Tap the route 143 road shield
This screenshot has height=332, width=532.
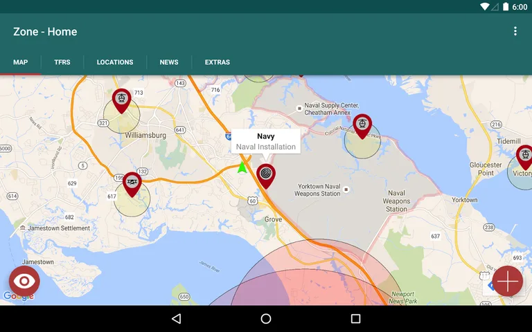click(x=180, y=83)
